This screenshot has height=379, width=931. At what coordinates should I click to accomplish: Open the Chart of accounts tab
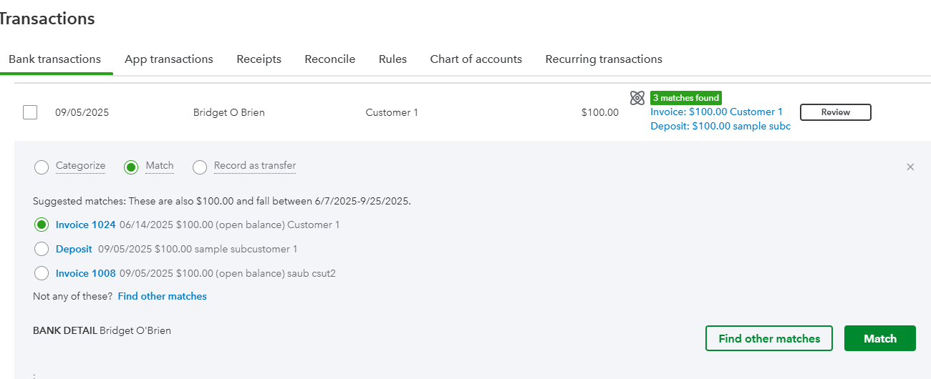click(476, 59)
